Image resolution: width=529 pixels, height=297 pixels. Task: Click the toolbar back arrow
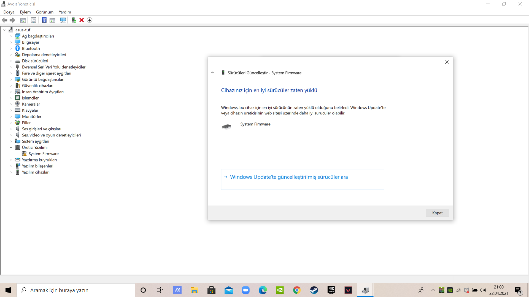pos(5,20)
